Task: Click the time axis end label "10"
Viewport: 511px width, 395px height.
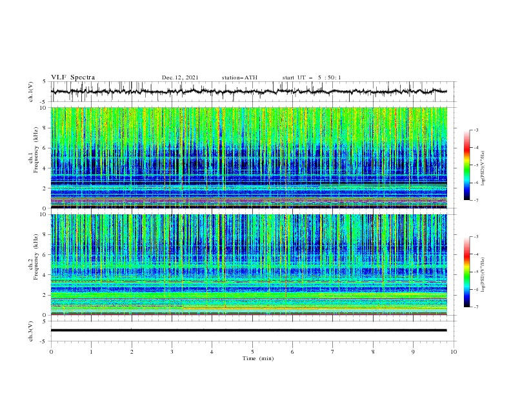Action: [x=454, y=352]
